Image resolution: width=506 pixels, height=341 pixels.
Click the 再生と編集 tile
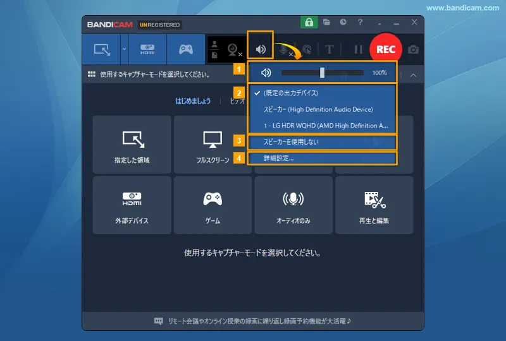click(374, 205)
